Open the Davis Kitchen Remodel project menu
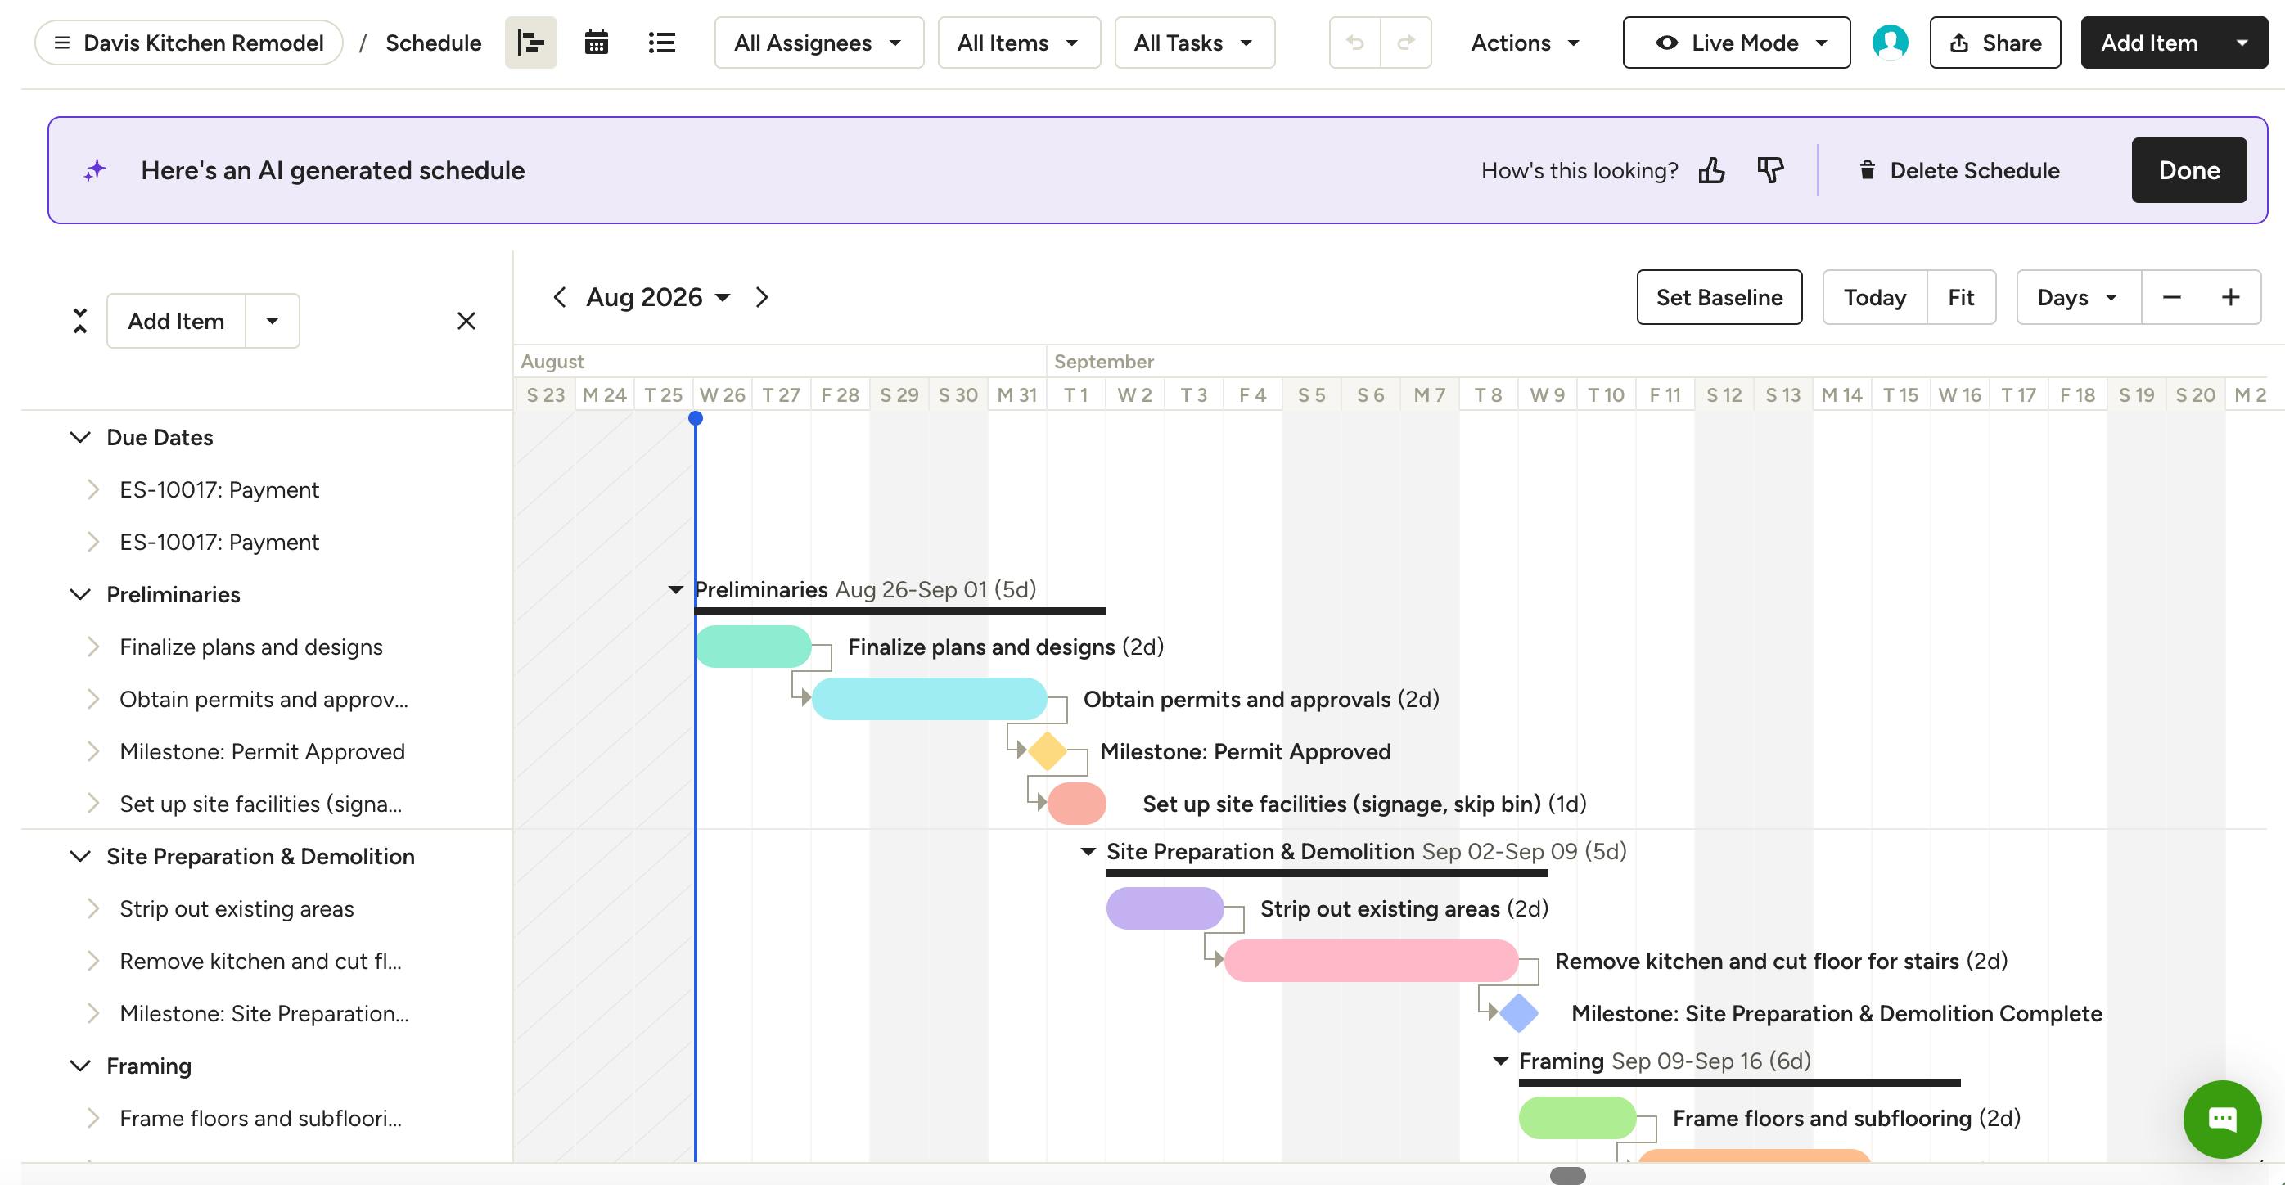 point(189,43)
